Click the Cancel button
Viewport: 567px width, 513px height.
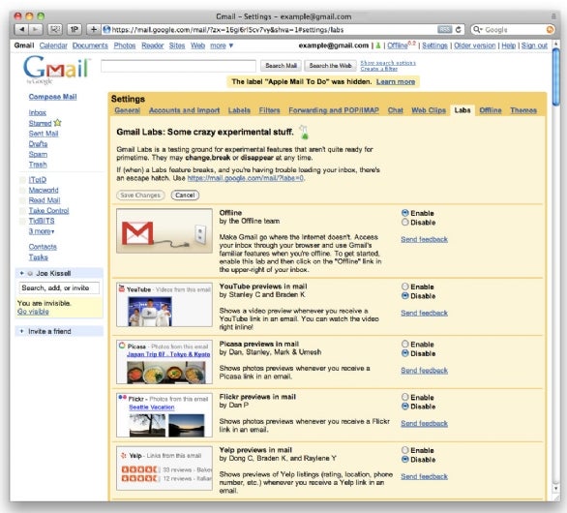coord(185,196)
